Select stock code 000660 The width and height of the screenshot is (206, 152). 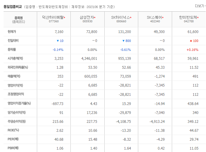[121, 21]
